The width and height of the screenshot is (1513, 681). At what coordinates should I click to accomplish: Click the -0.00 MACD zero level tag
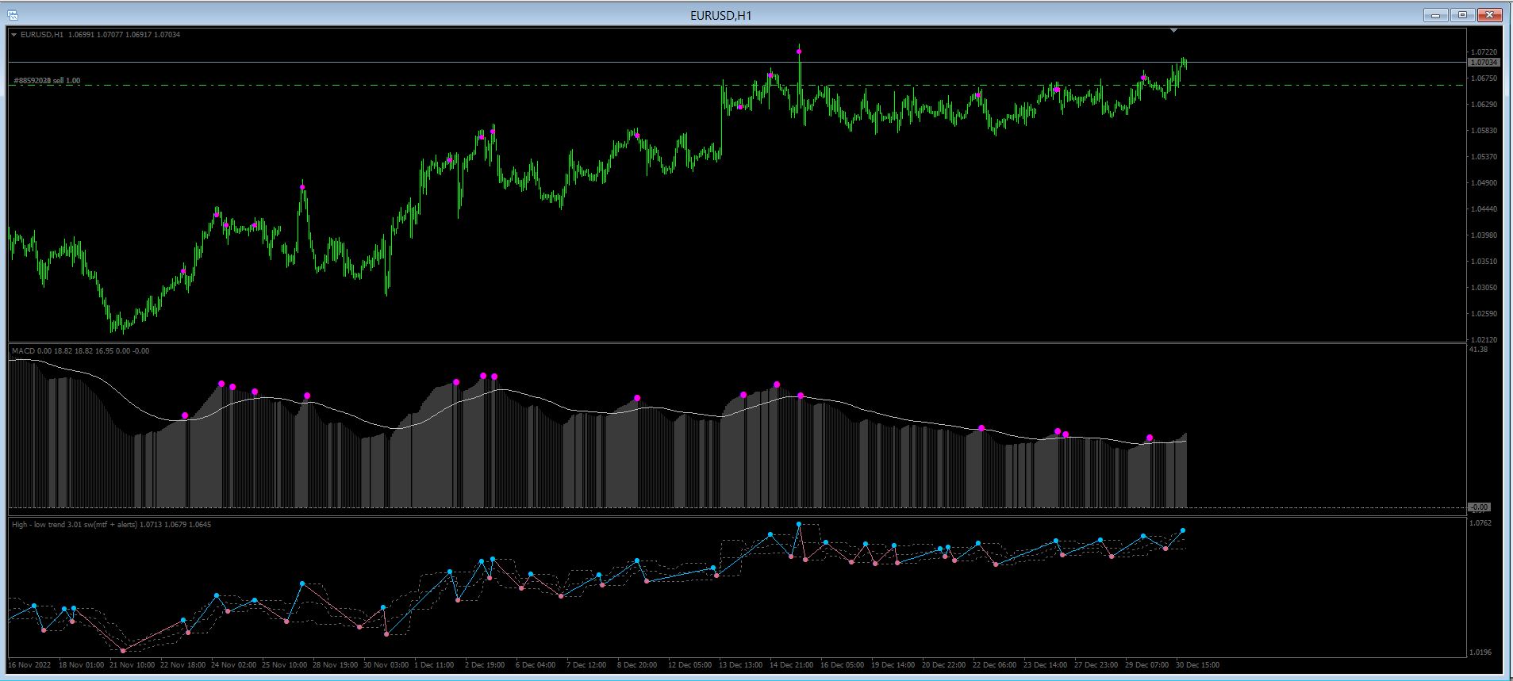[x=1480, y=507]
